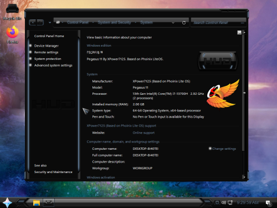Expand the recent locations dropdown arrow

(50, 23)
